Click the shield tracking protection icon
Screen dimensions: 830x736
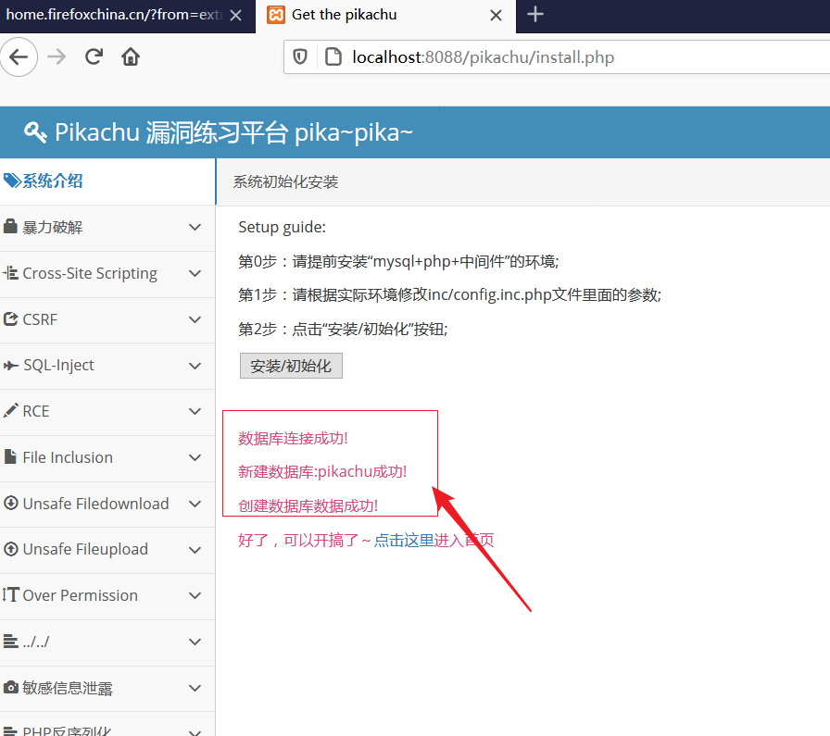[300, 56]
